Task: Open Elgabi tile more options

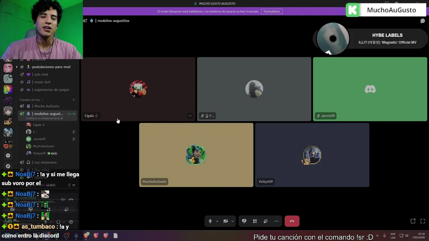Action: [x=190, y=116]
